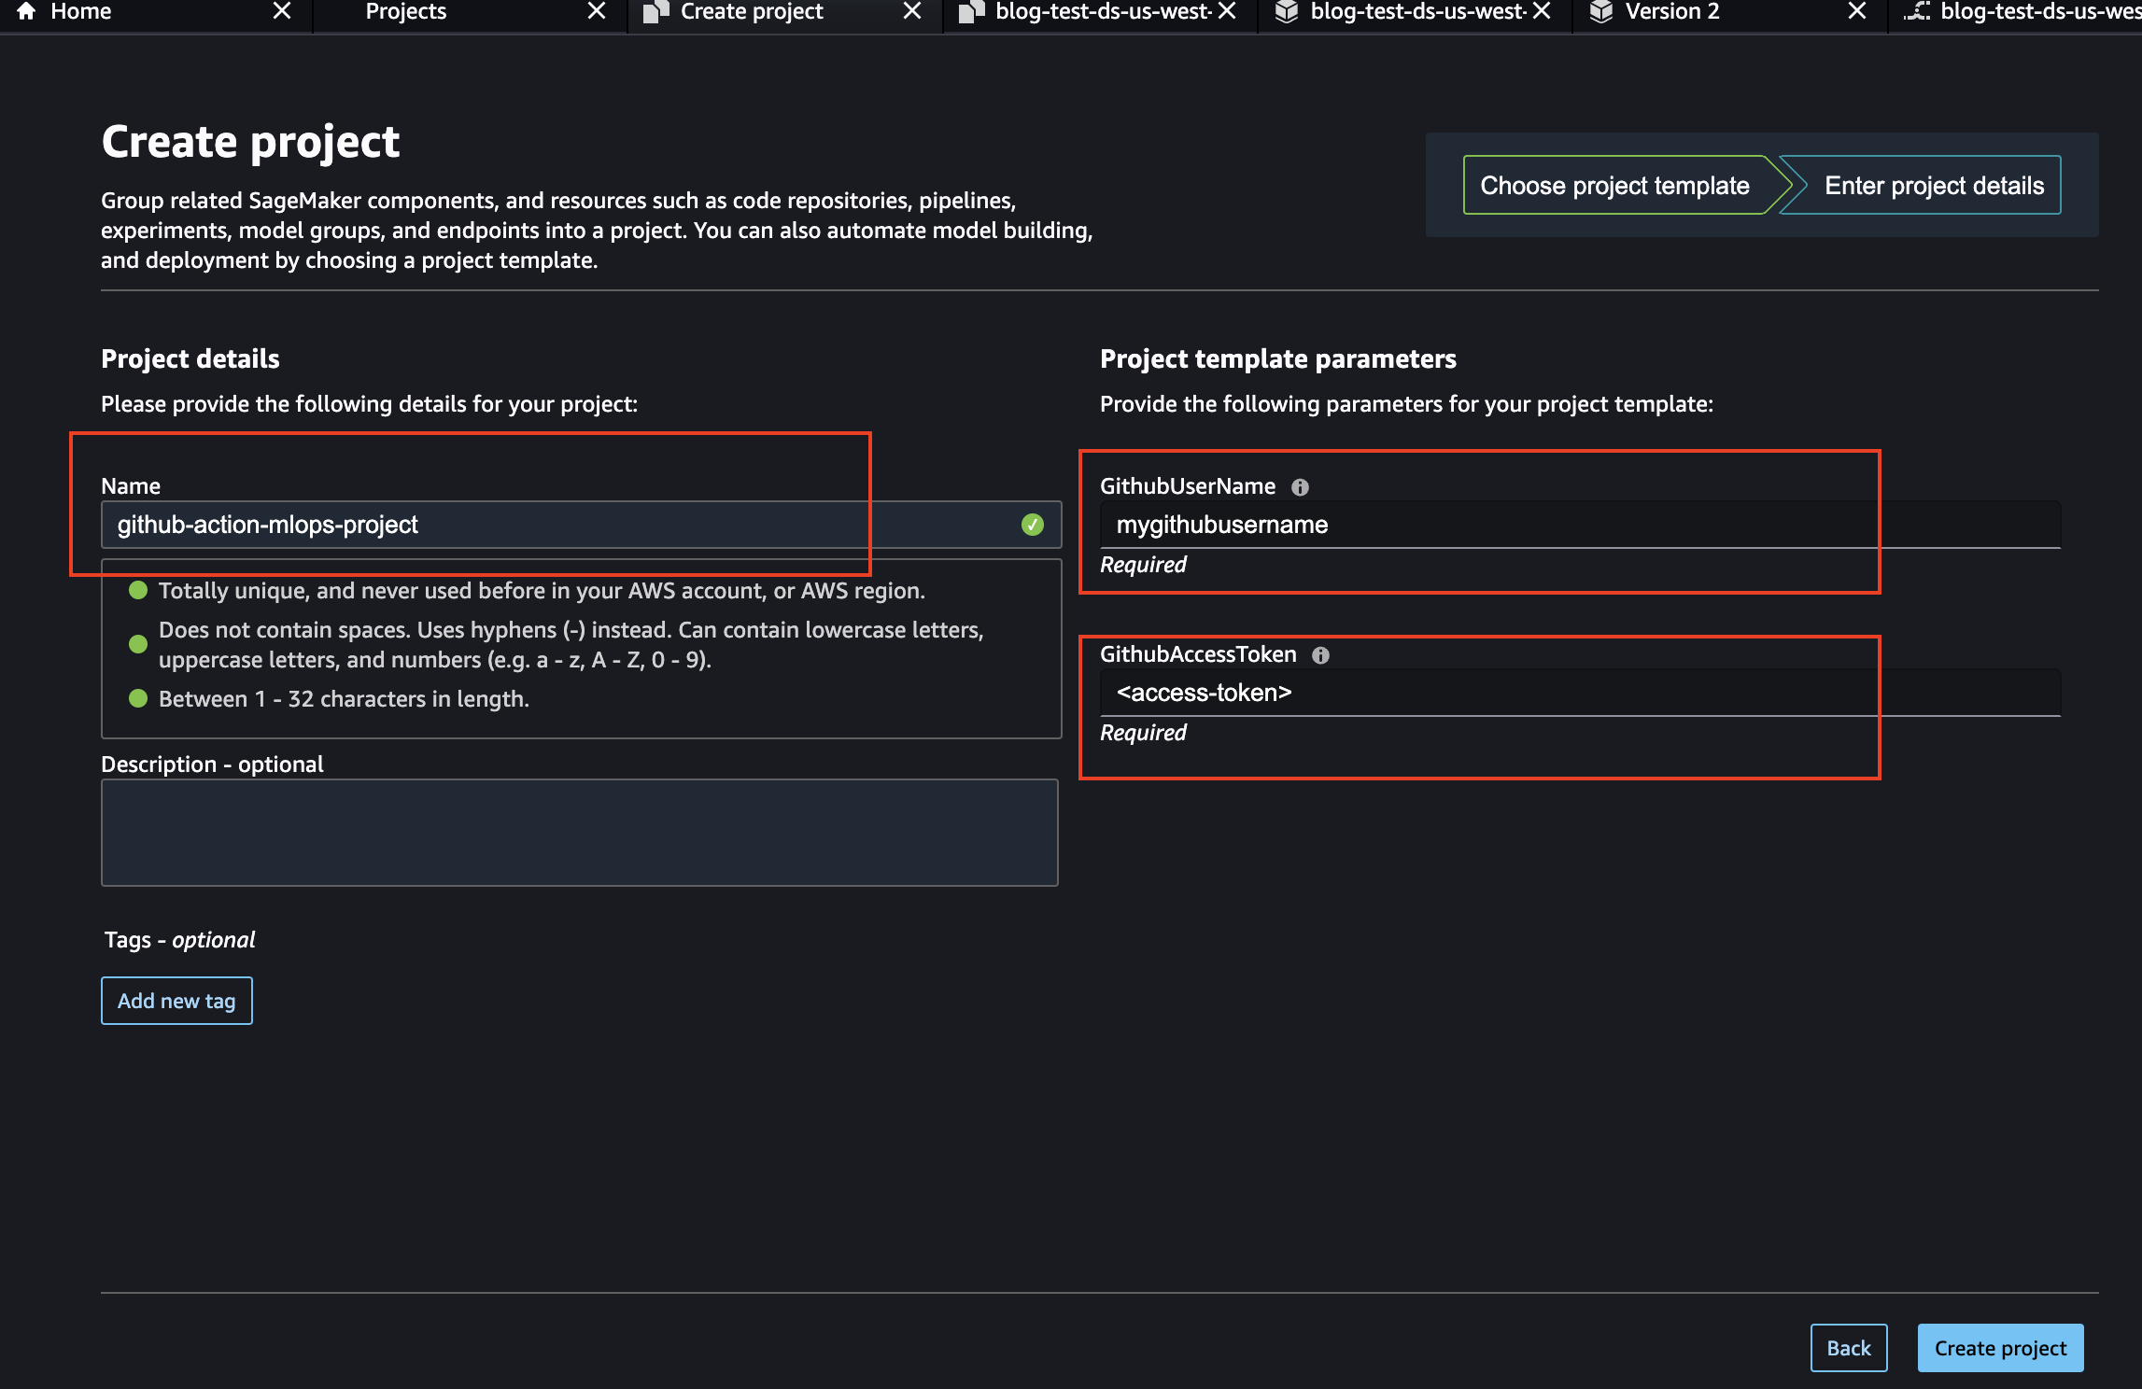Viewport: 2142px width, 1389px height.
Task: Go Back to previous step
Action: click(x=1849, y=1348)
